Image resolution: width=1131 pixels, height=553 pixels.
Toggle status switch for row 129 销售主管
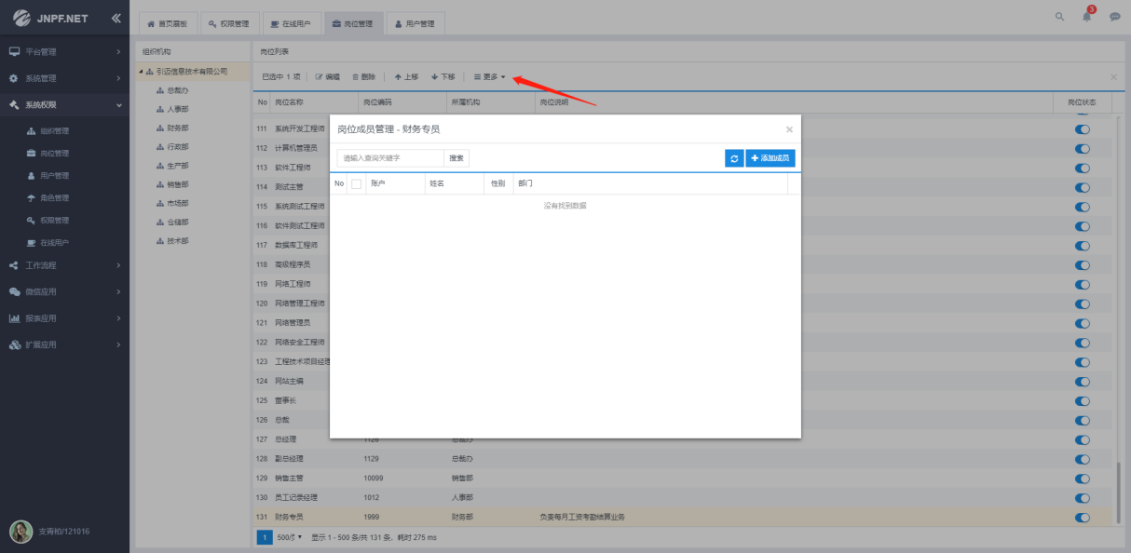coord(1083,479)
